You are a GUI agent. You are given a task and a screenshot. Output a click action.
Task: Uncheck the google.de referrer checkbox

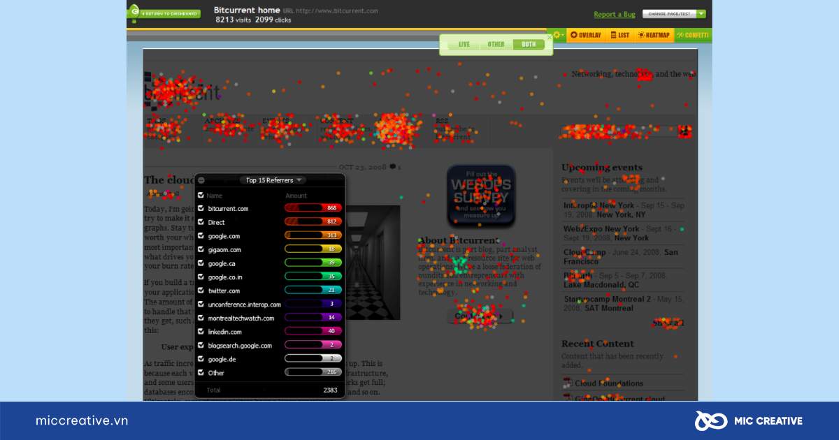click(x=201, y=359)
